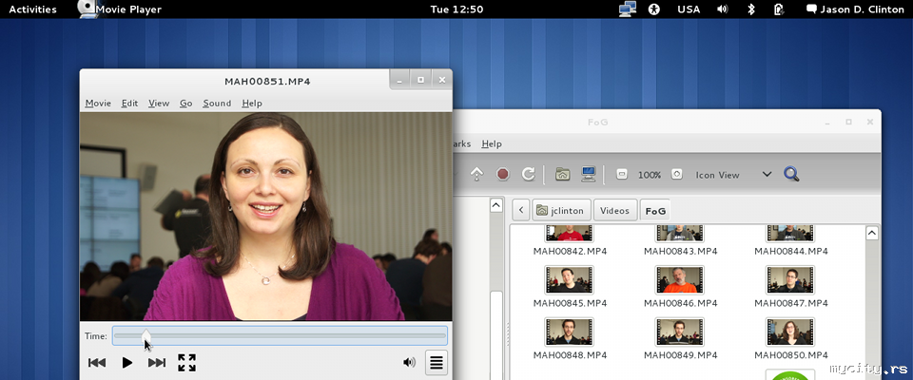Select the MAH00846.MP4 video thumbnail

click(679, 279)
